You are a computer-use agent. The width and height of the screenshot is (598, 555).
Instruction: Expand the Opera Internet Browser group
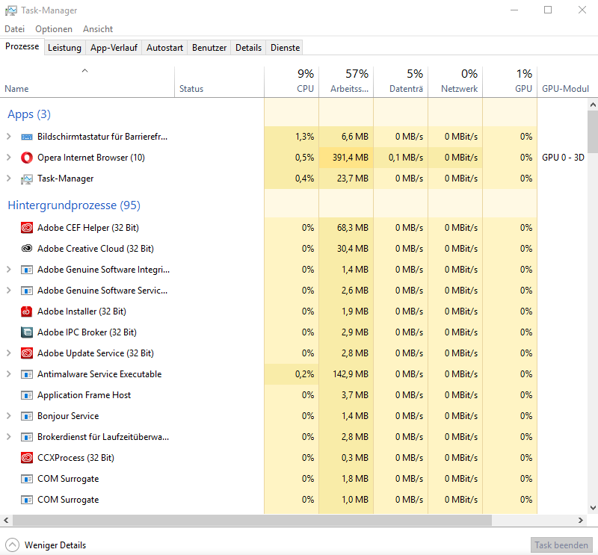pyautogui.click(x=9, y=158)
